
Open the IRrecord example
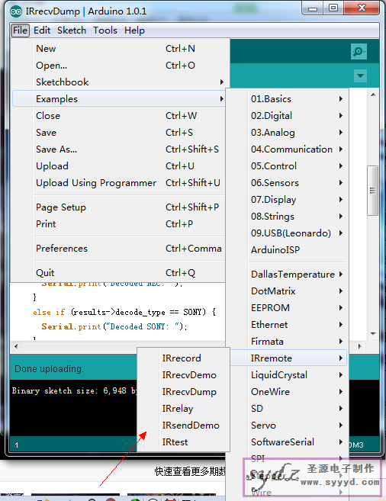coord(184,358)
